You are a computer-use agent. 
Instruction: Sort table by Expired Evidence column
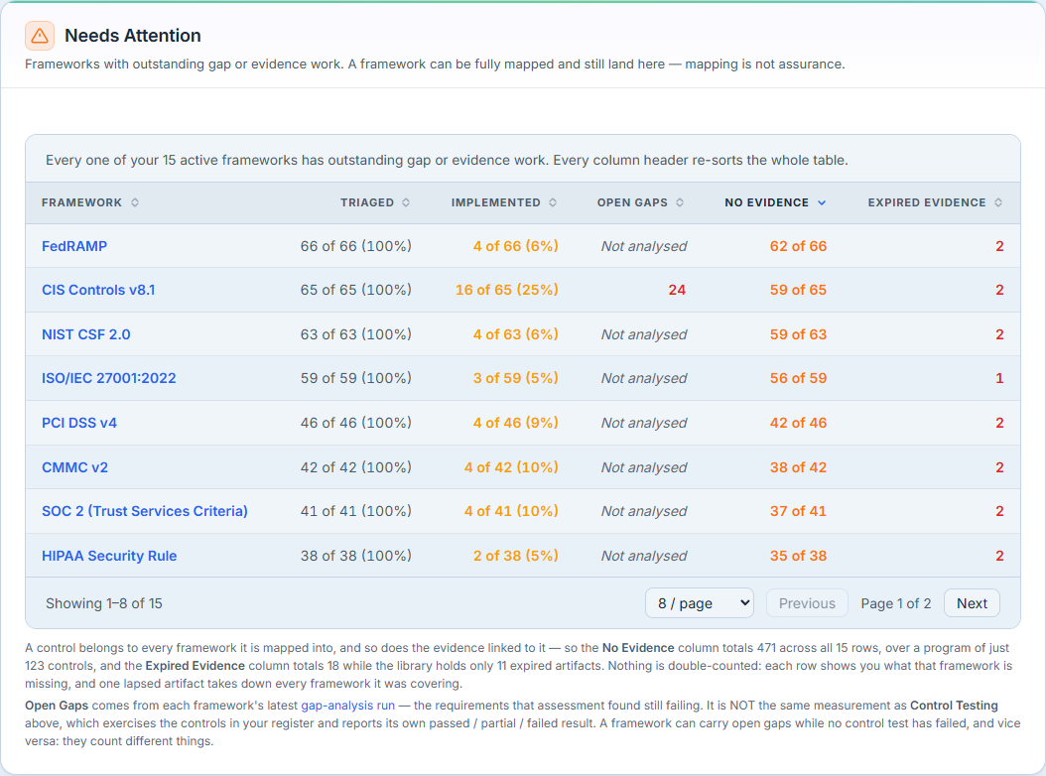tap(935, 202)
